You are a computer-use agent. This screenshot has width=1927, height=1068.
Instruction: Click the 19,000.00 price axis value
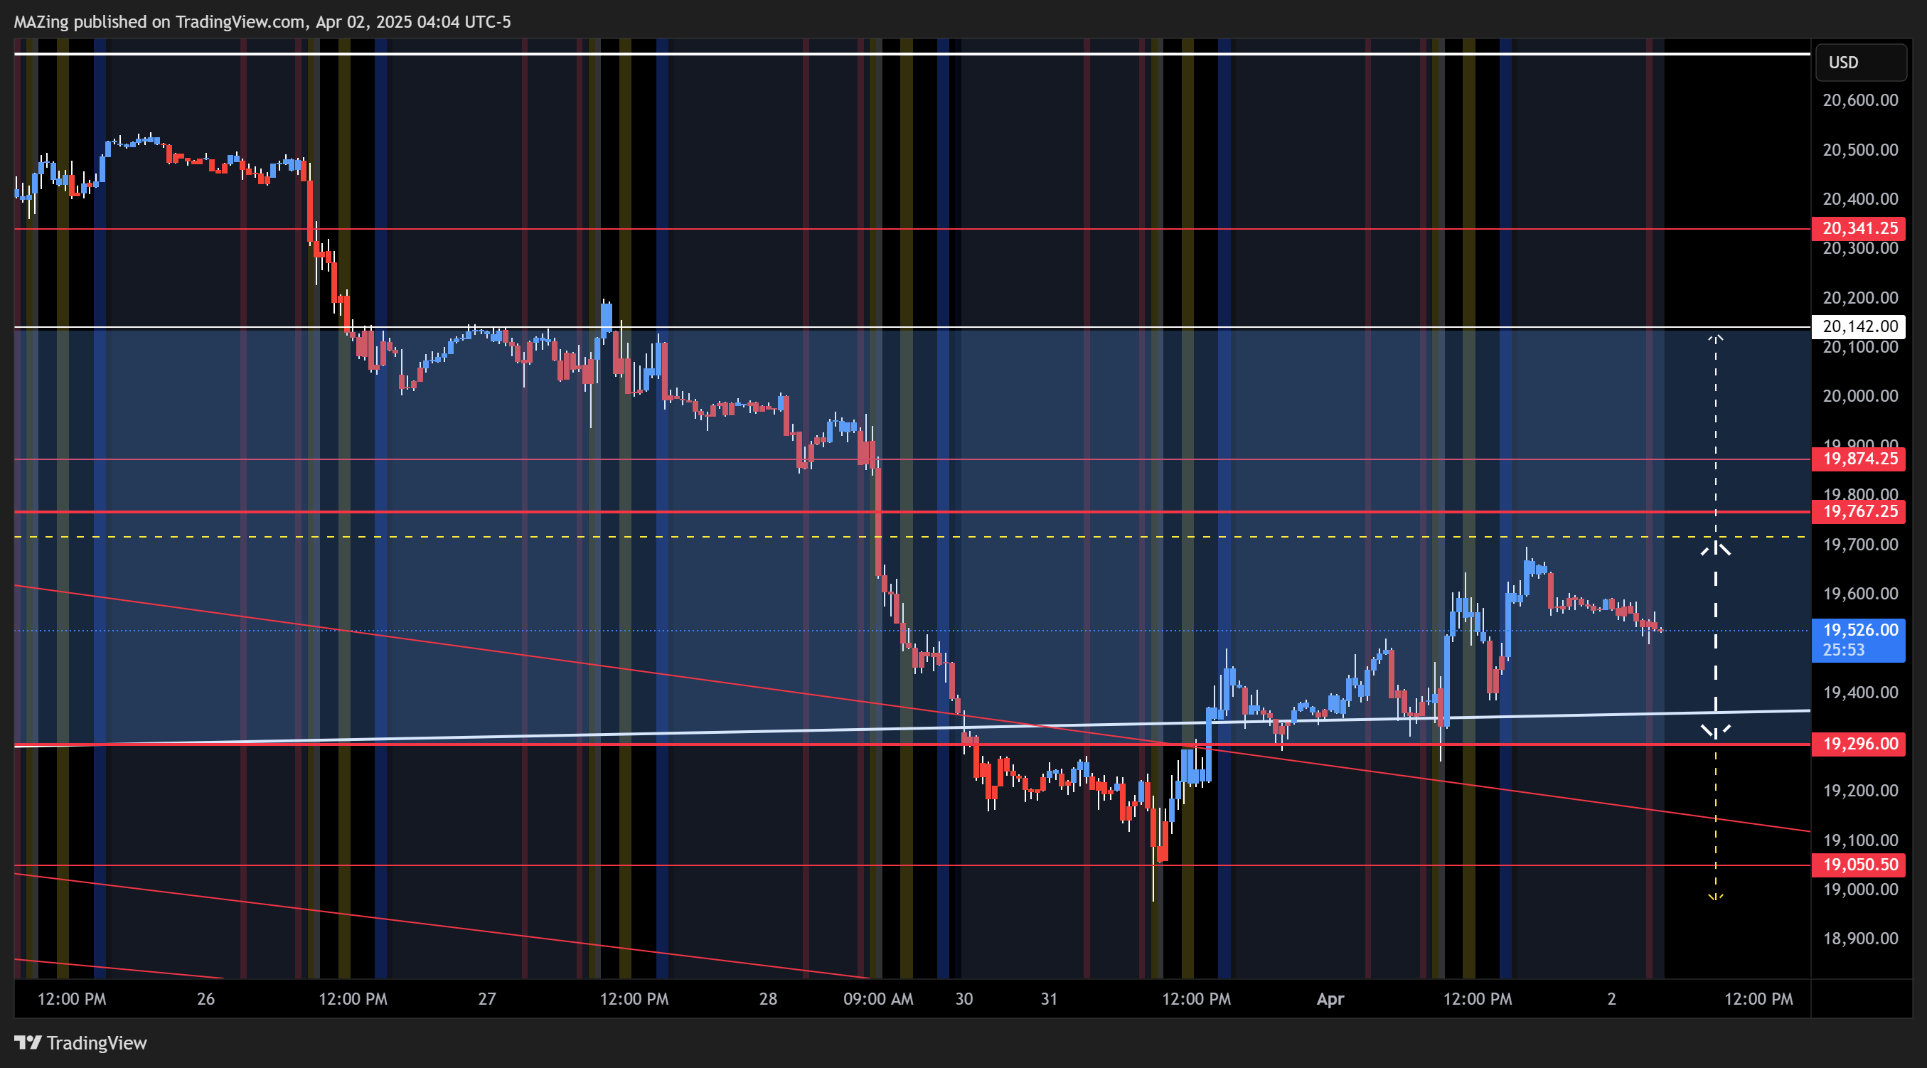[1859, 890]
